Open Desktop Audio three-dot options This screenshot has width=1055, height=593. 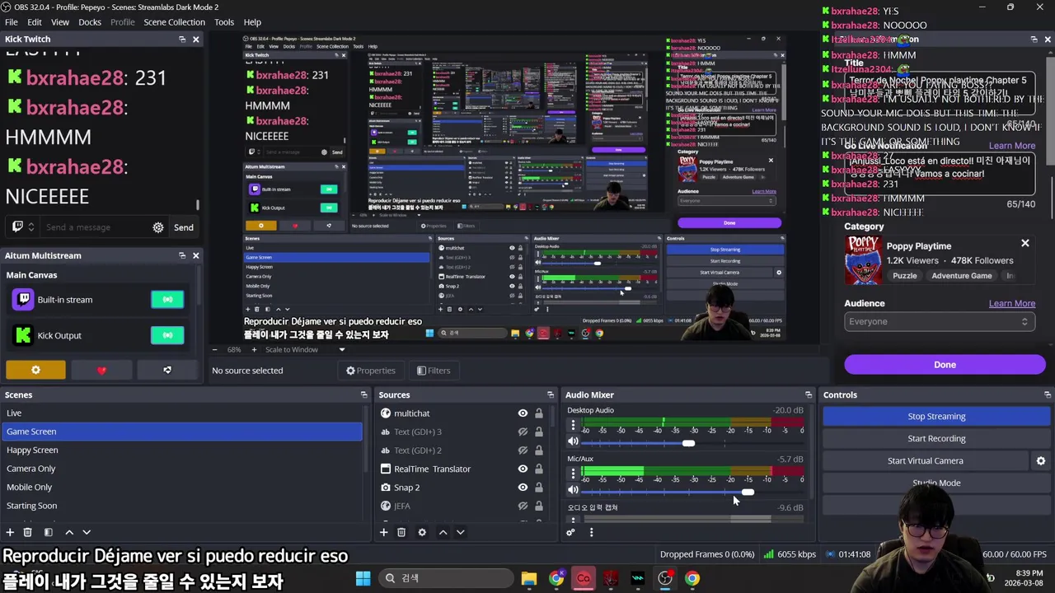click(x=573, y=426)
